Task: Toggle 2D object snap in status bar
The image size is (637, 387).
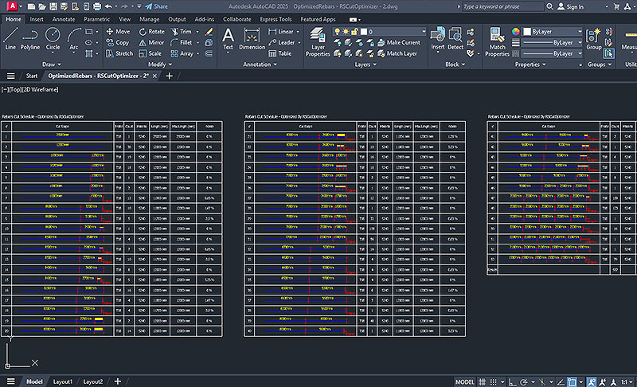Action: 572,381
